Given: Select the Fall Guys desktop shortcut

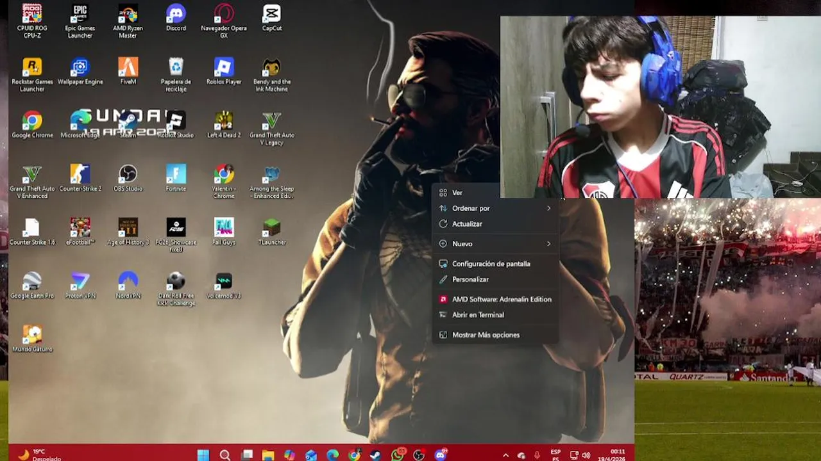Looking at the screenshot, I should 224,232.
